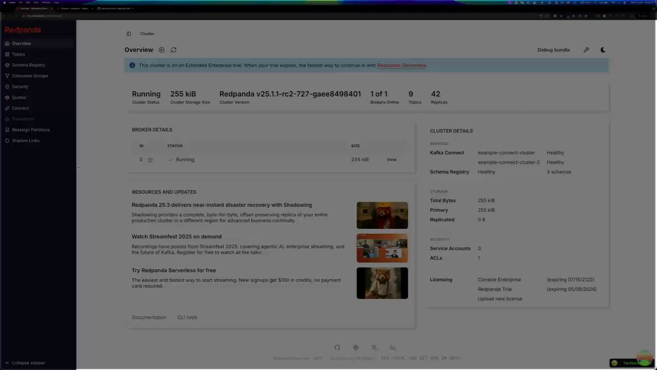Refresh the Overview data
Image resolution: width=657 pixels, height=370 pixels.
tap(173, 50)
